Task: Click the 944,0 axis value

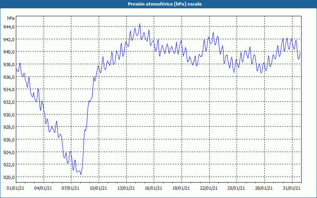Action: click(9, 27)
